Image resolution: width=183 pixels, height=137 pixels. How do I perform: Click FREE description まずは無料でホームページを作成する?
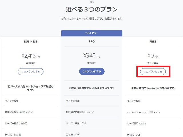point(153,88)
